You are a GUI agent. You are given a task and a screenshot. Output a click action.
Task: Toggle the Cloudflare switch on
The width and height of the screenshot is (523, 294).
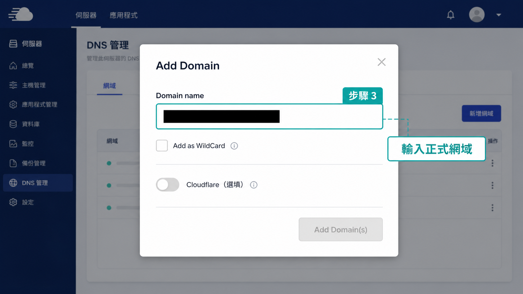point(168,185)
